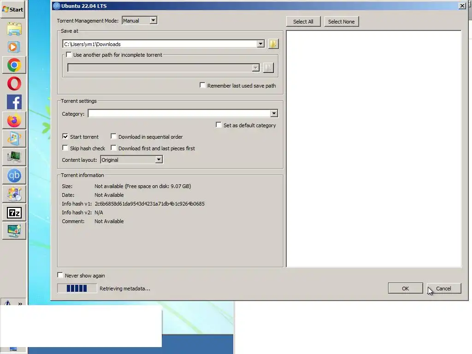Image resolution: width=472 pixels, height=354 pixels.
Task: Confirm the dialog with OK
Action: [405, 289]
